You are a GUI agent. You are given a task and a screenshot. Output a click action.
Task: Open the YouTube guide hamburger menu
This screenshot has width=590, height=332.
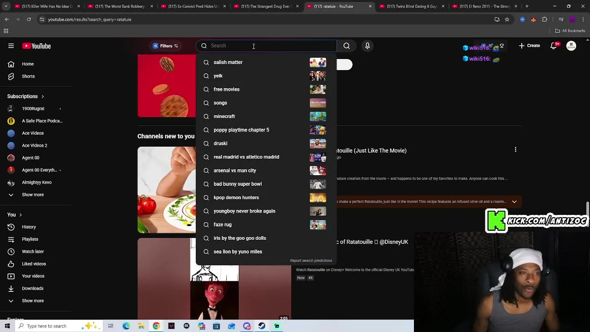[11, 46]
